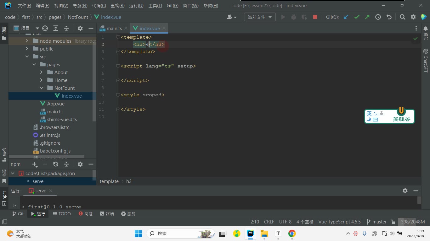Screen dimensions: 430x241
Task: Collapse all in project panel toolbar
Action: pyautogui.click(x=66, y=28)
